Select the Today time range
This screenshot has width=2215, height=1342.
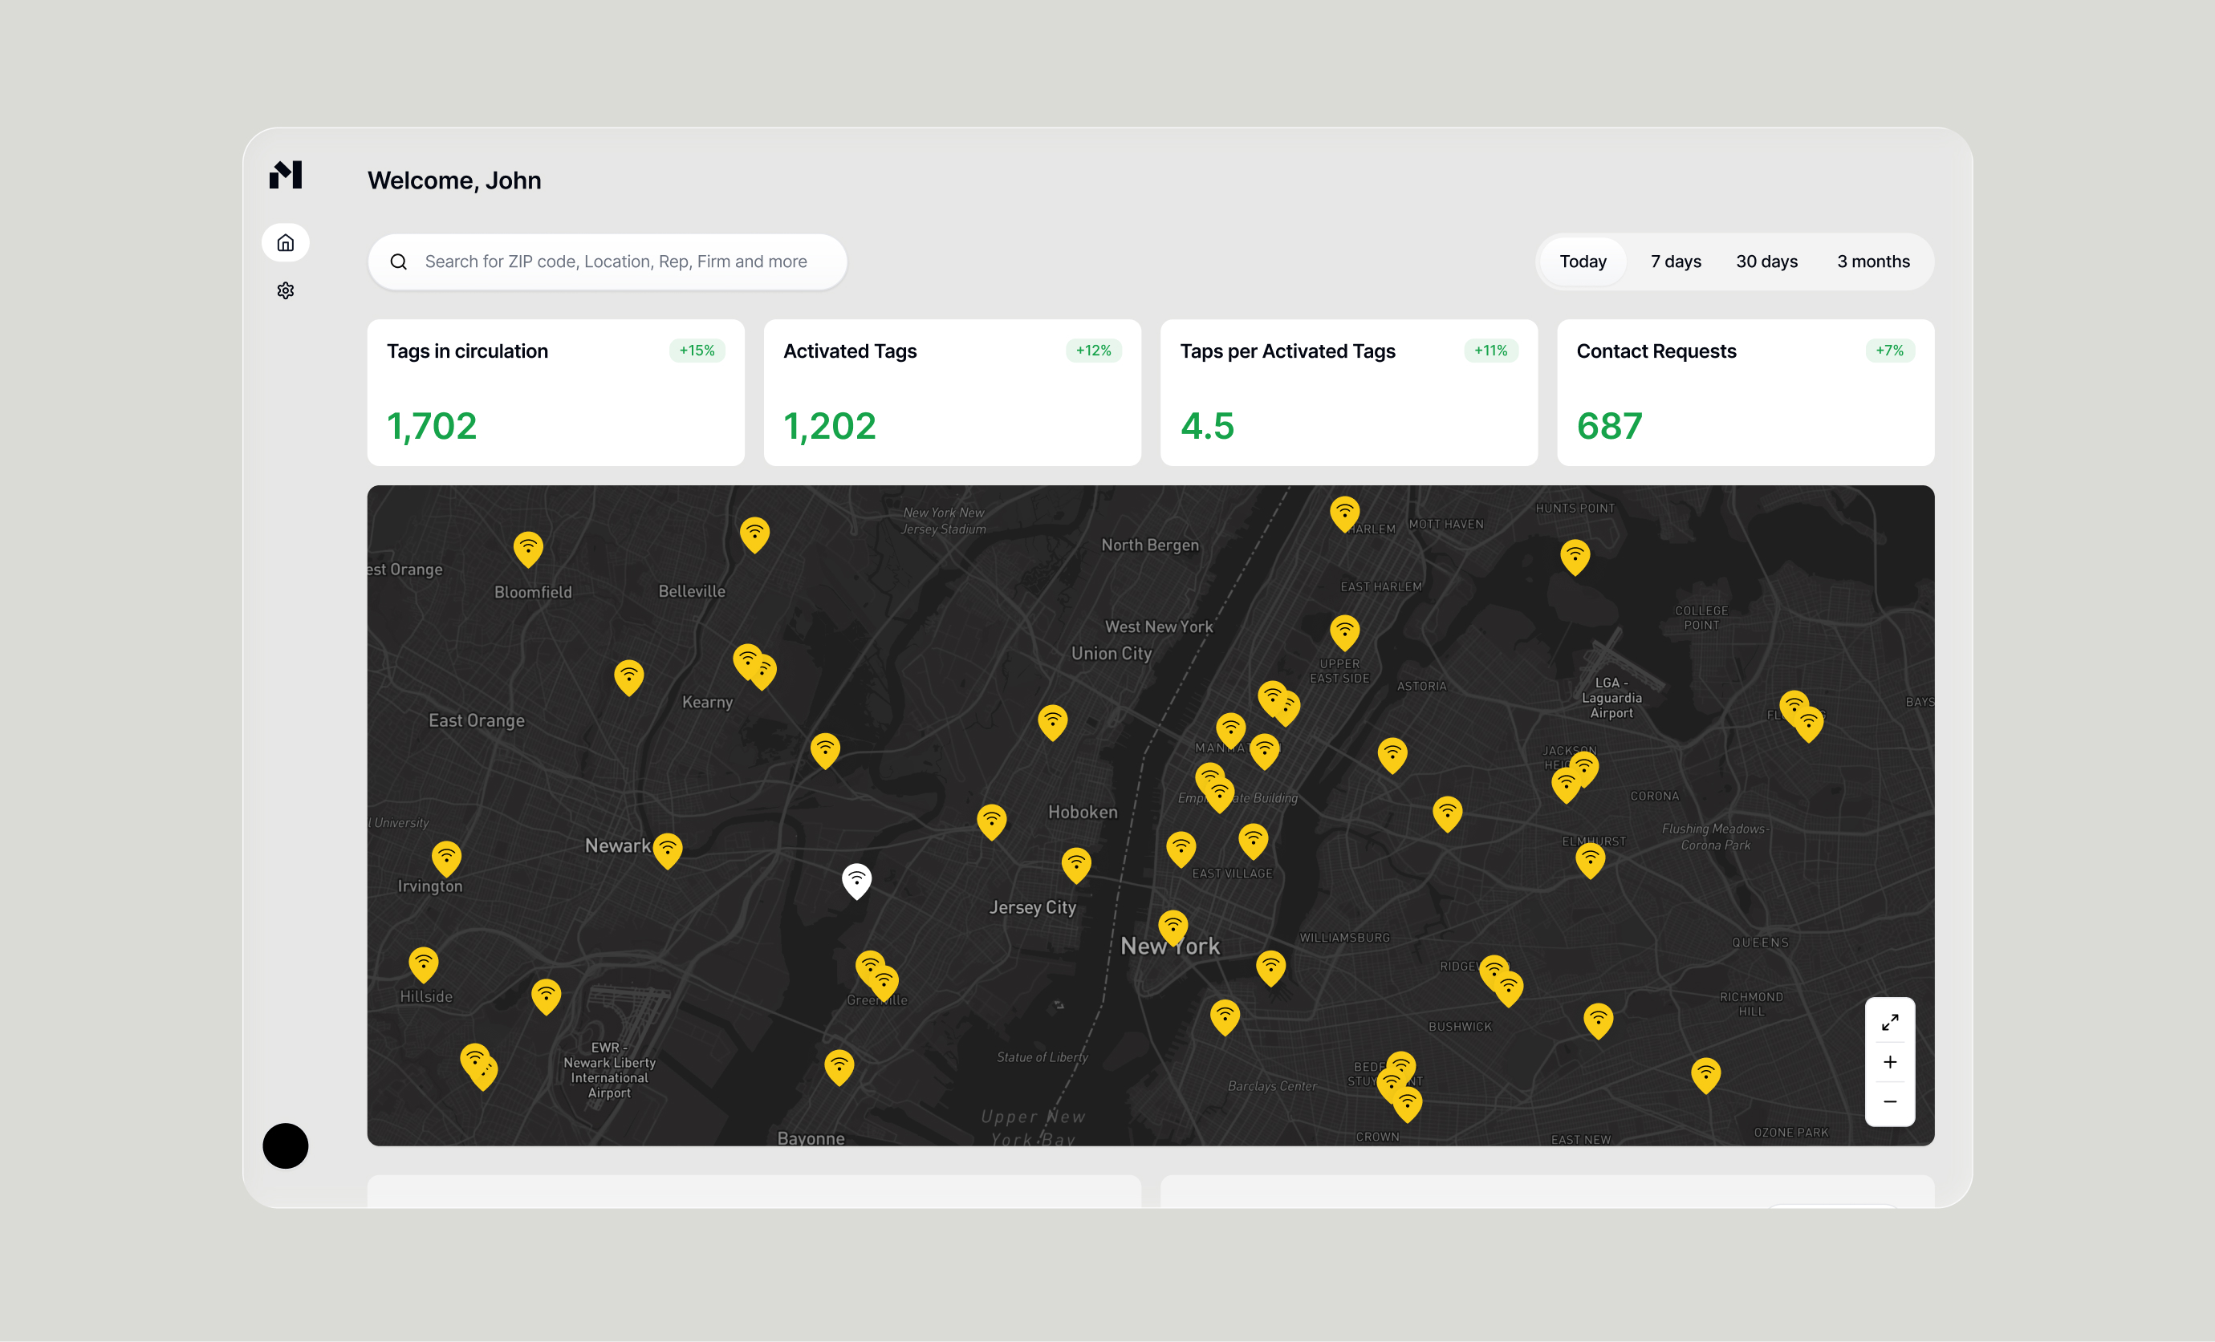point(1582,262)
